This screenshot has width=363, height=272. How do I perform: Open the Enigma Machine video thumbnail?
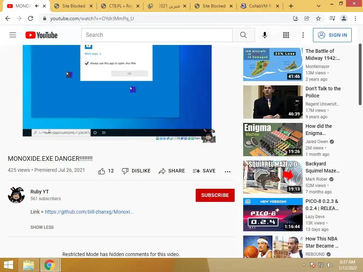[273, 140]
